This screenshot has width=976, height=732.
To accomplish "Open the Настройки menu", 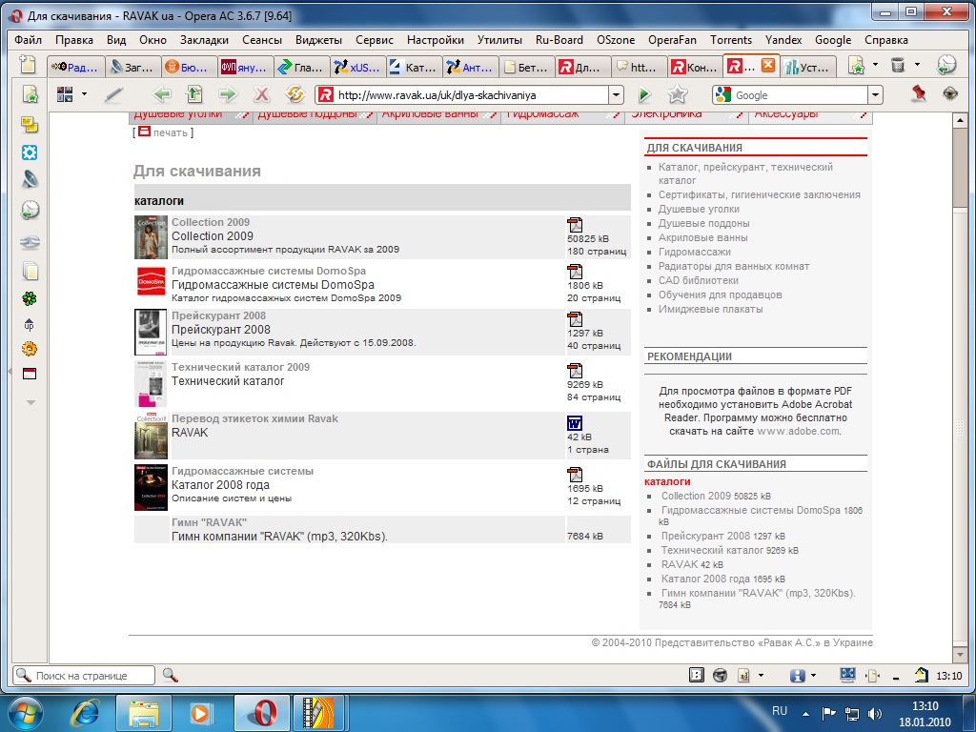I will [435, 40].
